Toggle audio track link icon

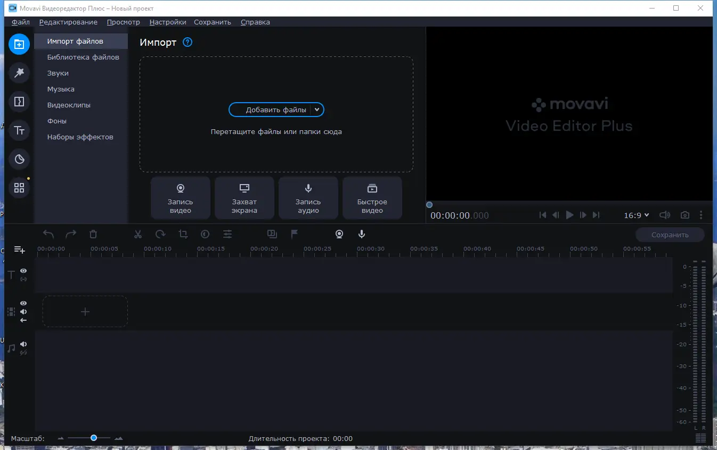[23, 352]
